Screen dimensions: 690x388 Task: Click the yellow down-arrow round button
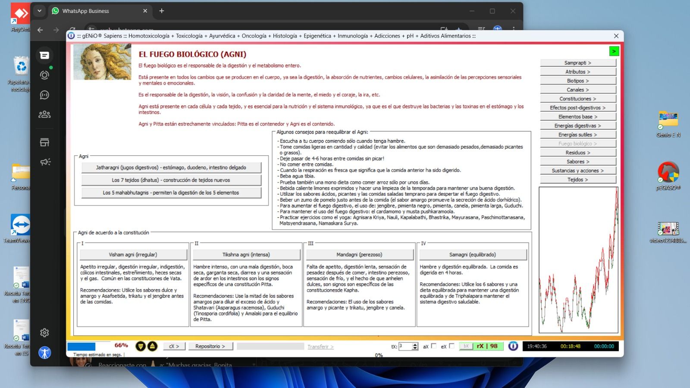coord(140,346)
